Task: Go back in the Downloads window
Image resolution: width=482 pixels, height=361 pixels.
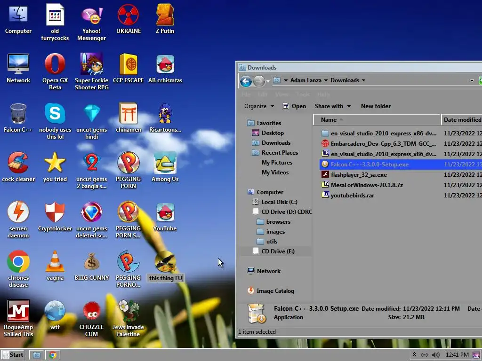Action: 246,81
